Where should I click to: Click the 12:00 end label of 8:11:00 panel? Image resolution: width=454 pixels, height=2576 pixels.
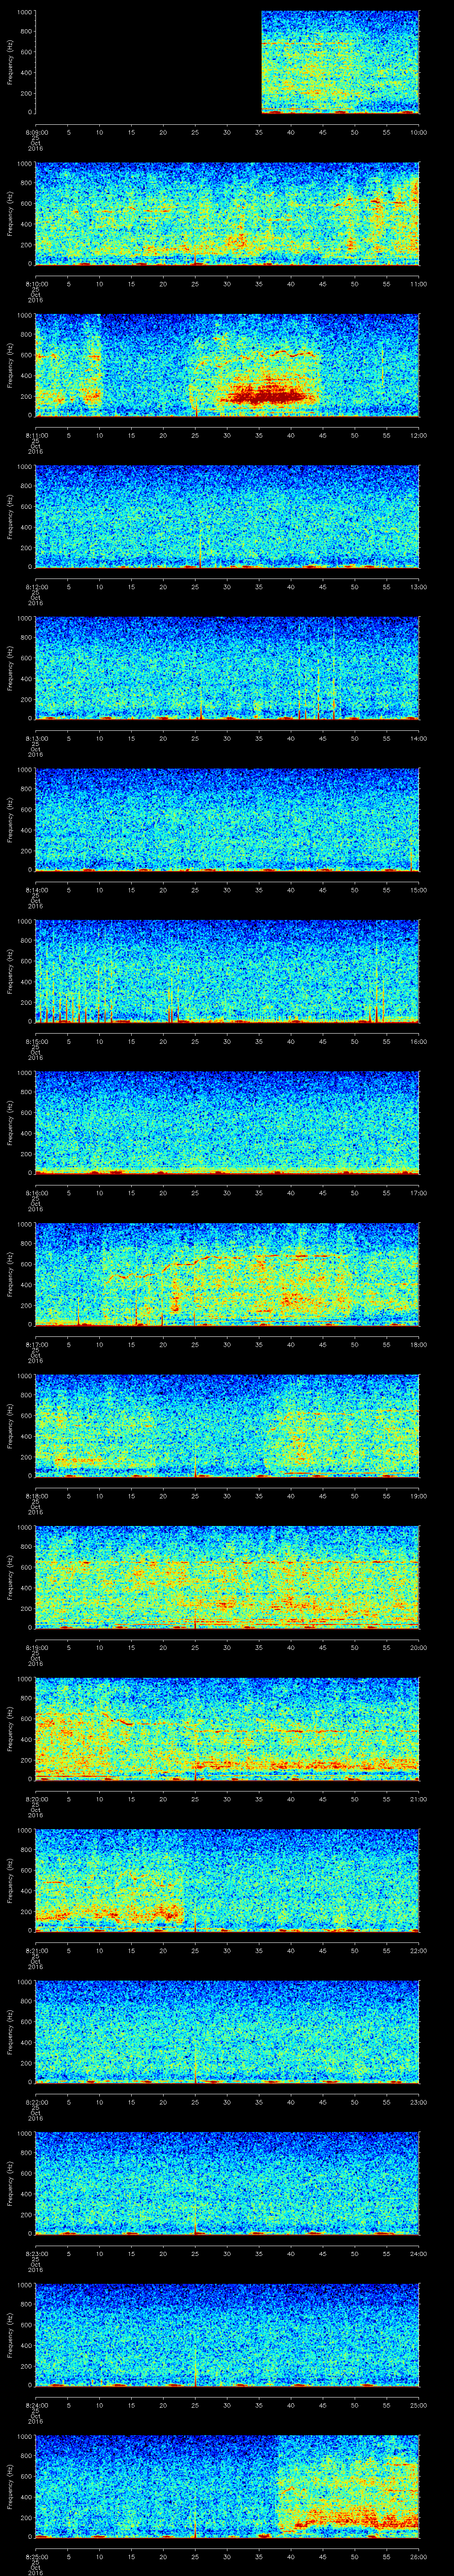pyautogui.click(x=418, y=435)
